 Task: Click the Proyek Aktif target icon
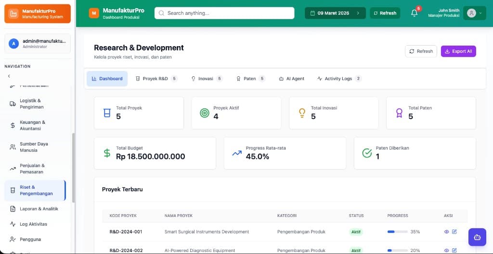tap(205, 113)
